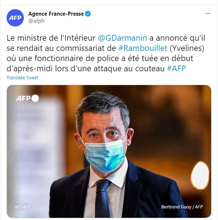Click the "(Yvelines)" text in tweet

tap(187, 48)
